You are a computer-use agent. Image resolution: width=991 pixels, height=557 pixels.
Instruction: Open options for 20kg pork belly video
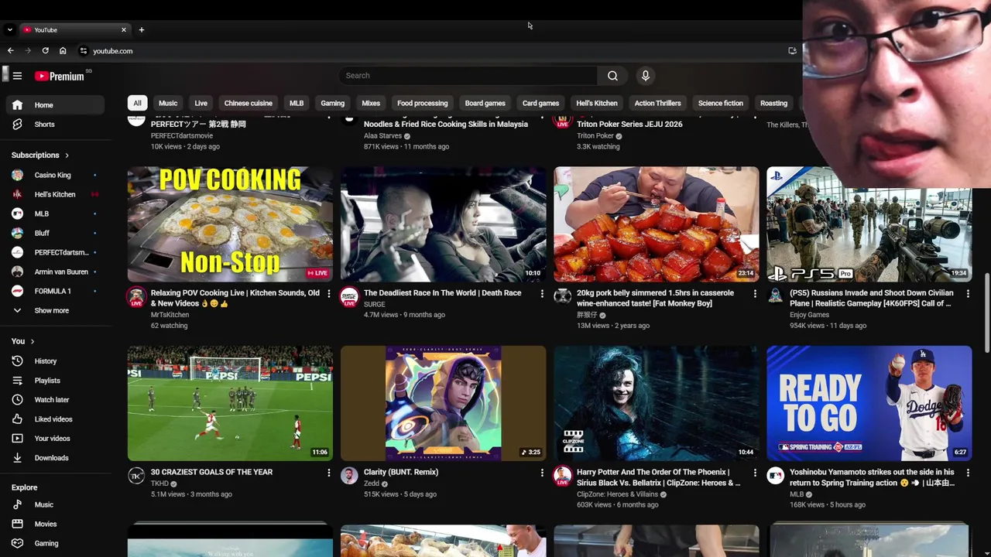755,294
